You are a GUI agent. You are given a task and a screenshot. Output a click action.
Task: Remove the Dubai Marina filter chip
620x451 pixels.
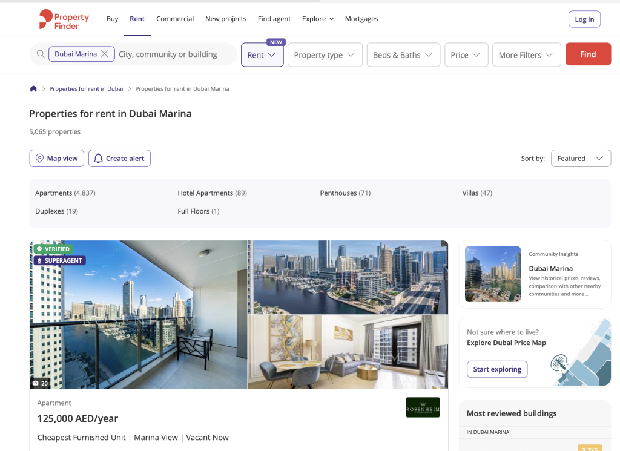coord(104,53)
